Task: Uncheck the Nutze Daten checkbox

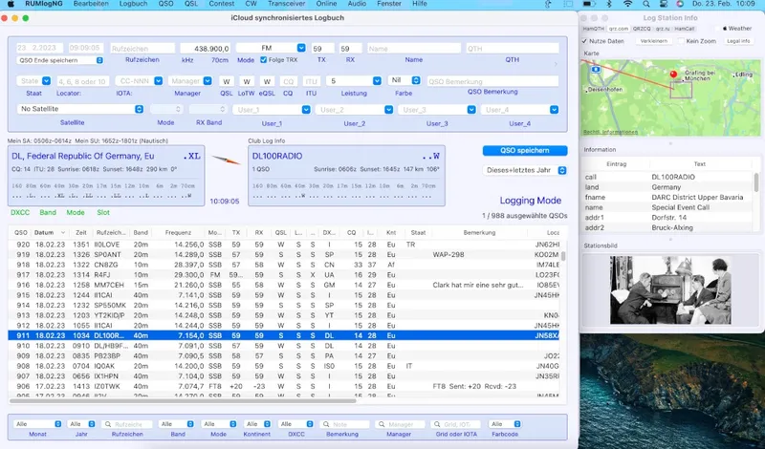Action: (x=584, y=41)
